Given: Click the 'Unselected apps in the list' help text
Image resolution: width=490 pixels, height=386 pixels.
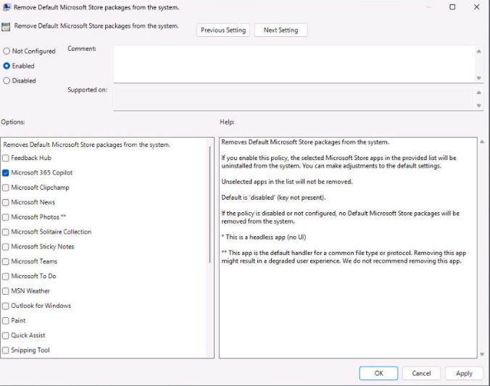Looking at the screenshot, I should (287, 182).
